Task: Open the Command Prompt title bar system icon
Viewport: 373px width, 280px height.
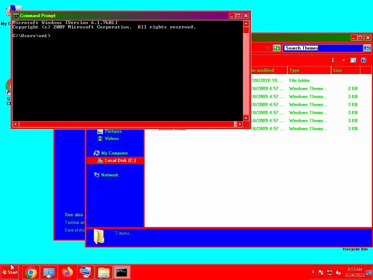Action: (x=16, y=16)
